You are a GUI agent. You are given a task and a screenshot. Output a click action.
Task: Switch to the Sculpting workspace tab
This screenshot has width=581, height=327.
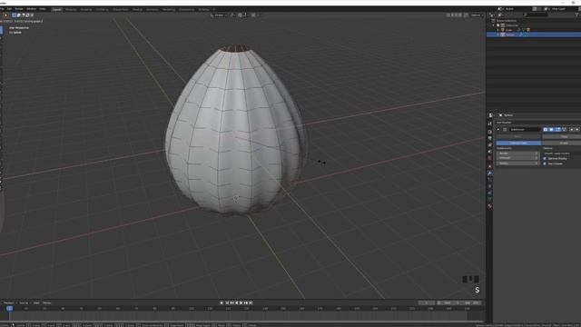click(x=86, y=9)
